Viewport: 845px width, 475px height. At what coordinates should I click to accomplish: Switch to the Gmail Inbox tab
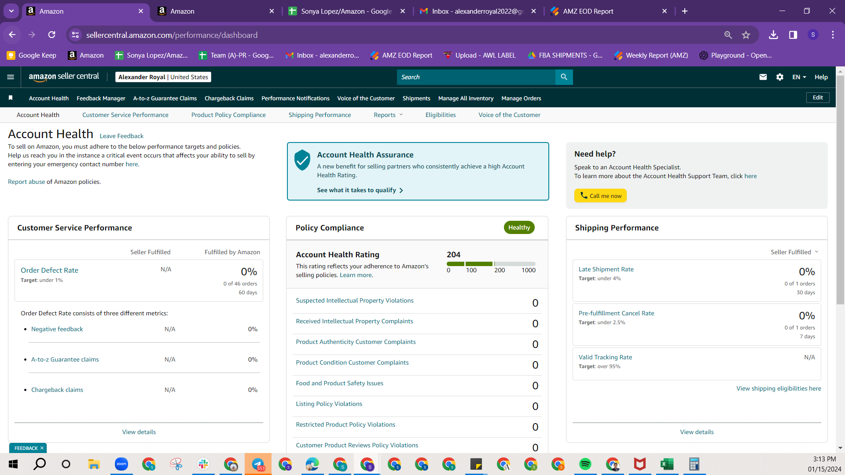click(x=478, y=11)
